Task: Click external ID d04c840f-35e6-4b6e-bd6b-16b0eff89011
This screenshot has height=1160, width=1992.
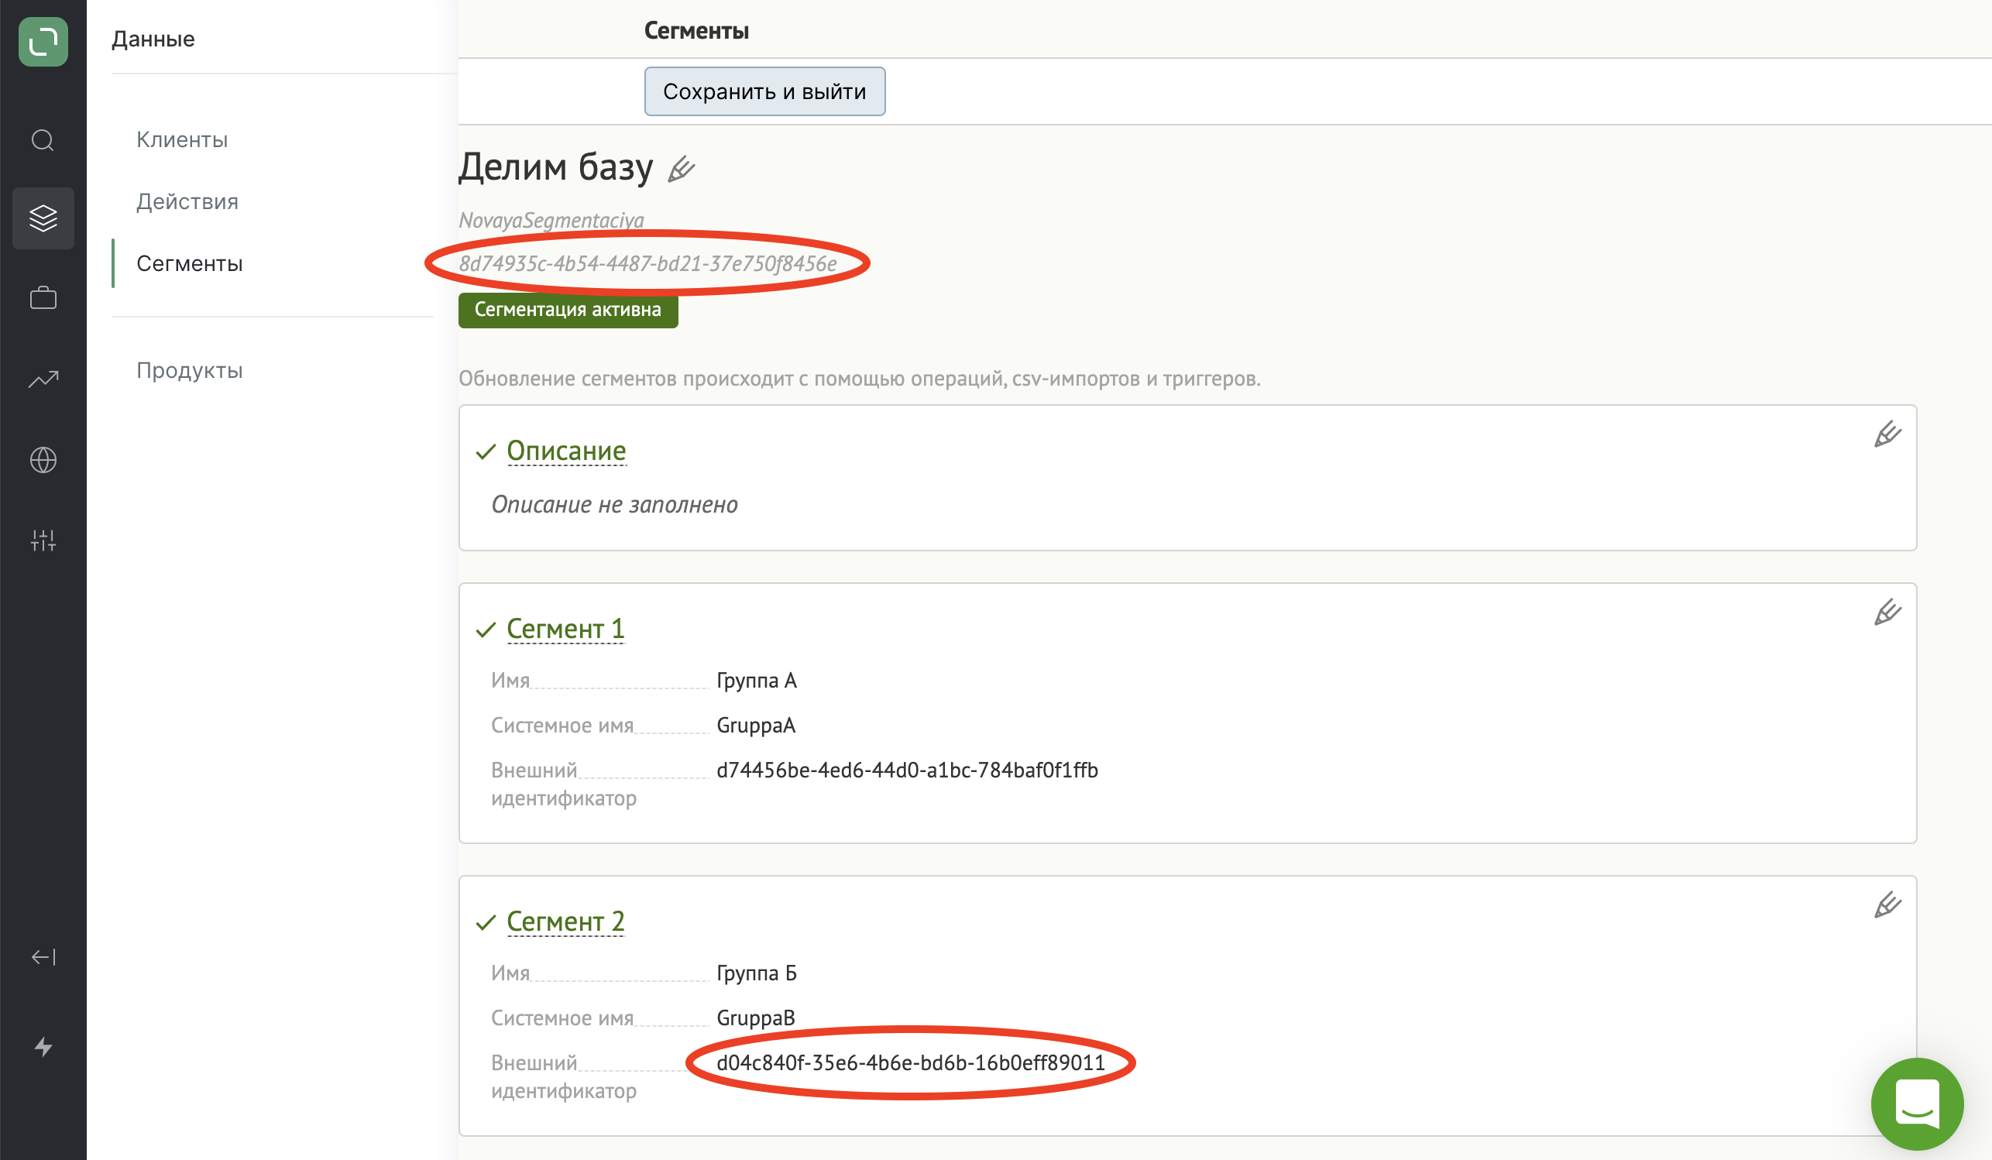Action: point(911,1062)
